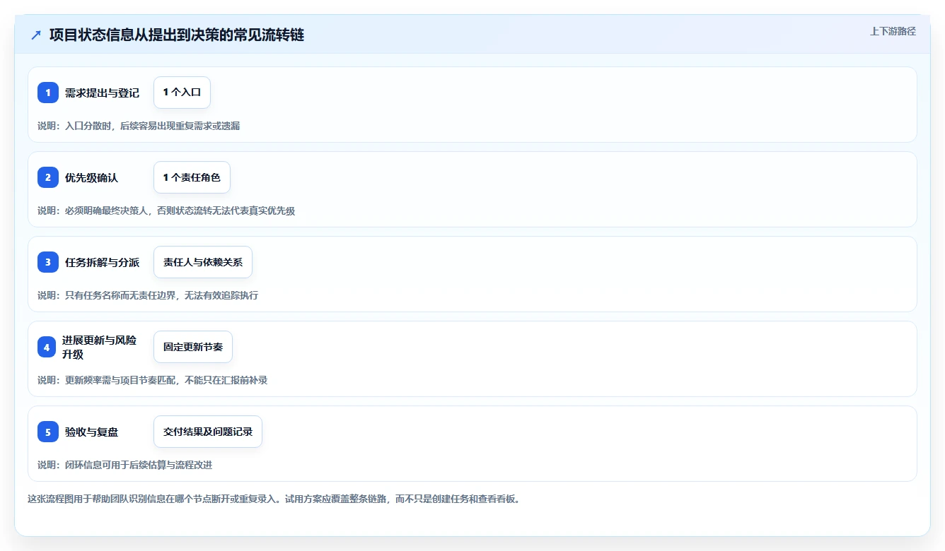Viewport: 945px width, 551px height.
Task: Click the '责任人与依赖关系' tag
Action: tap(203, 262)
